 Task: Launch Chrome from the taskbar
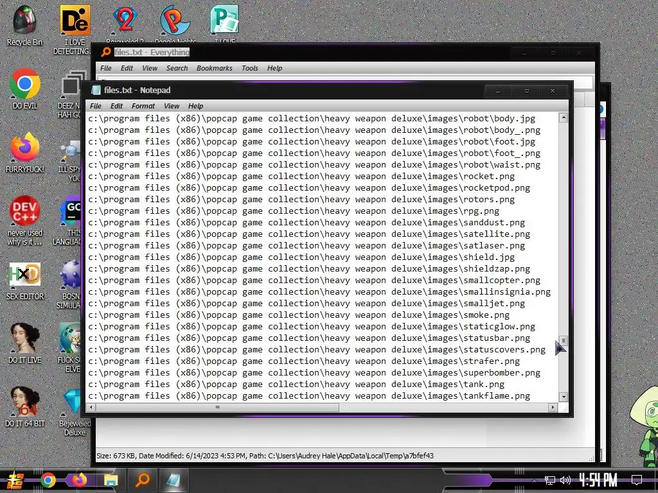tap(48, 480)
